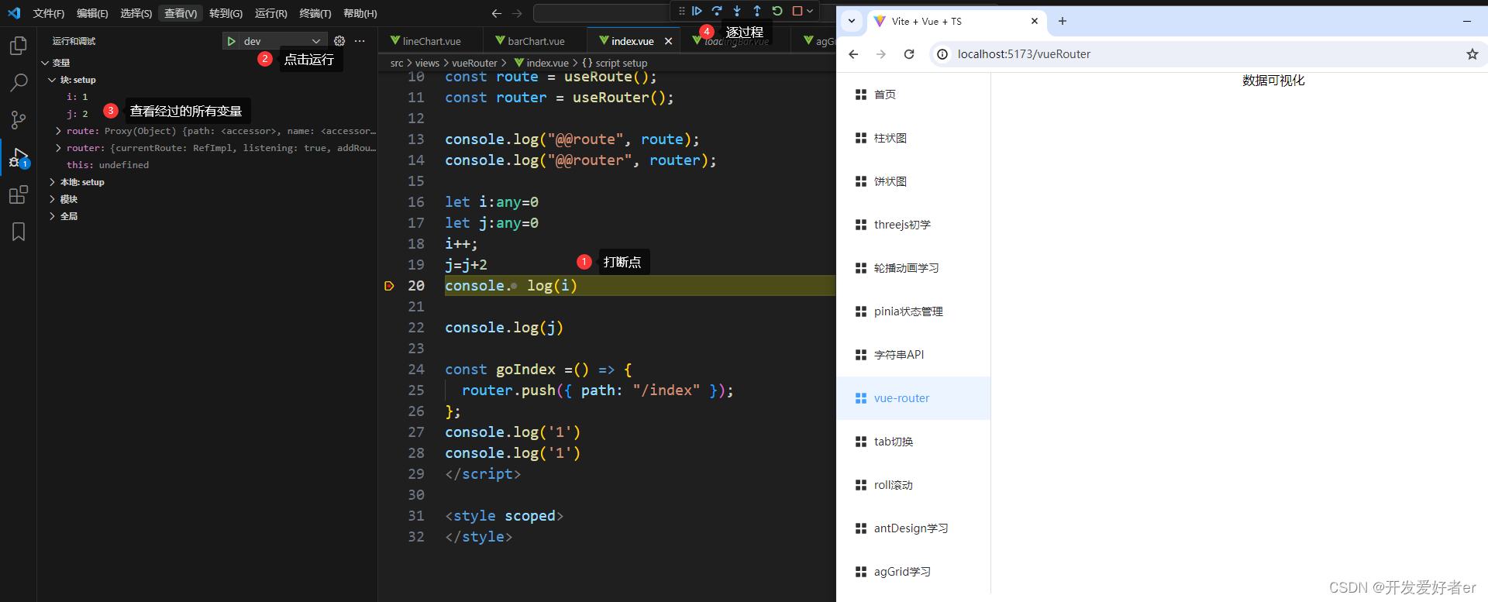Open antDesign学习 in web sidebar
This screenshot has height=602, width=1488.
pos(914,528)
